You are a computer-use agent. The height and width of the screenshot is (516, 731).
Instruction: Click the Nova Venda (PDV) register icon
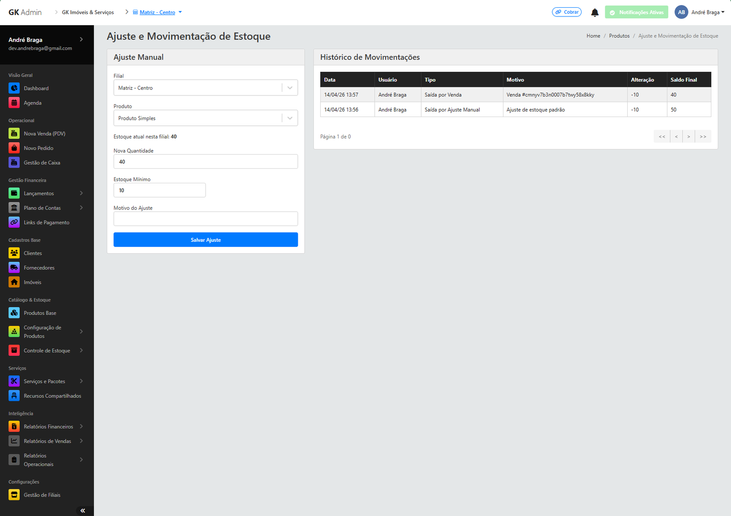point(14,133)
